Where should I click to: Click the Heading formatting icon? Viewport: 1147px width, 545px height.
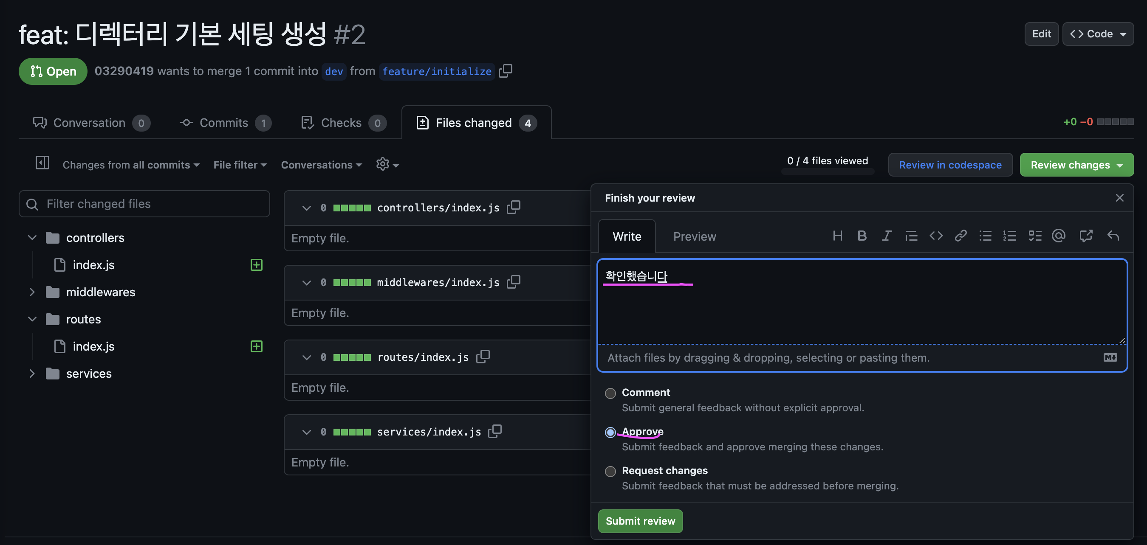click(x=837, y=236)
